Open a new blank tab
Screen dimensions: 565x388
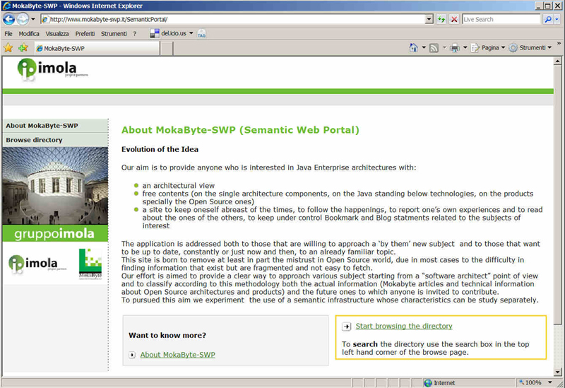point(167,48)
